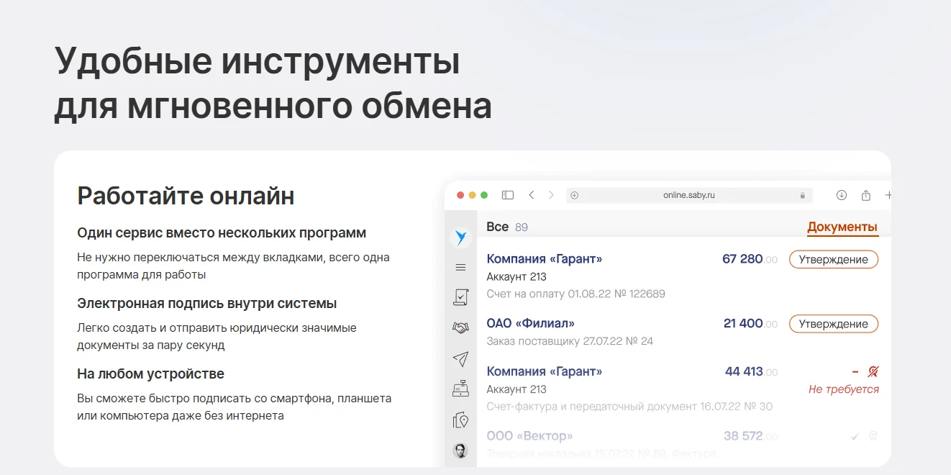
Task: Click На любом устройстве heading
Action: [150, 374]
